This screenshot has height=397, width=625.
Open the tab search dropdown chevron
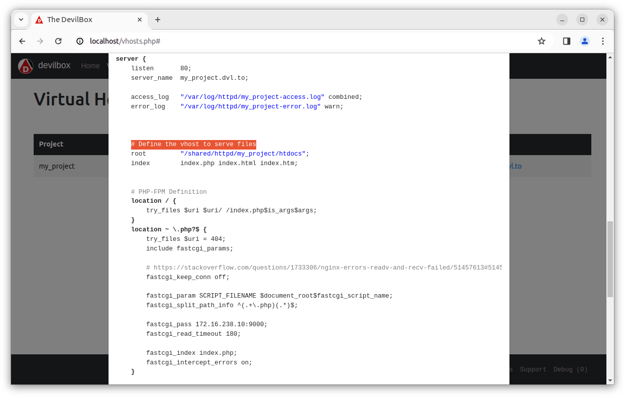pos(21,20)
